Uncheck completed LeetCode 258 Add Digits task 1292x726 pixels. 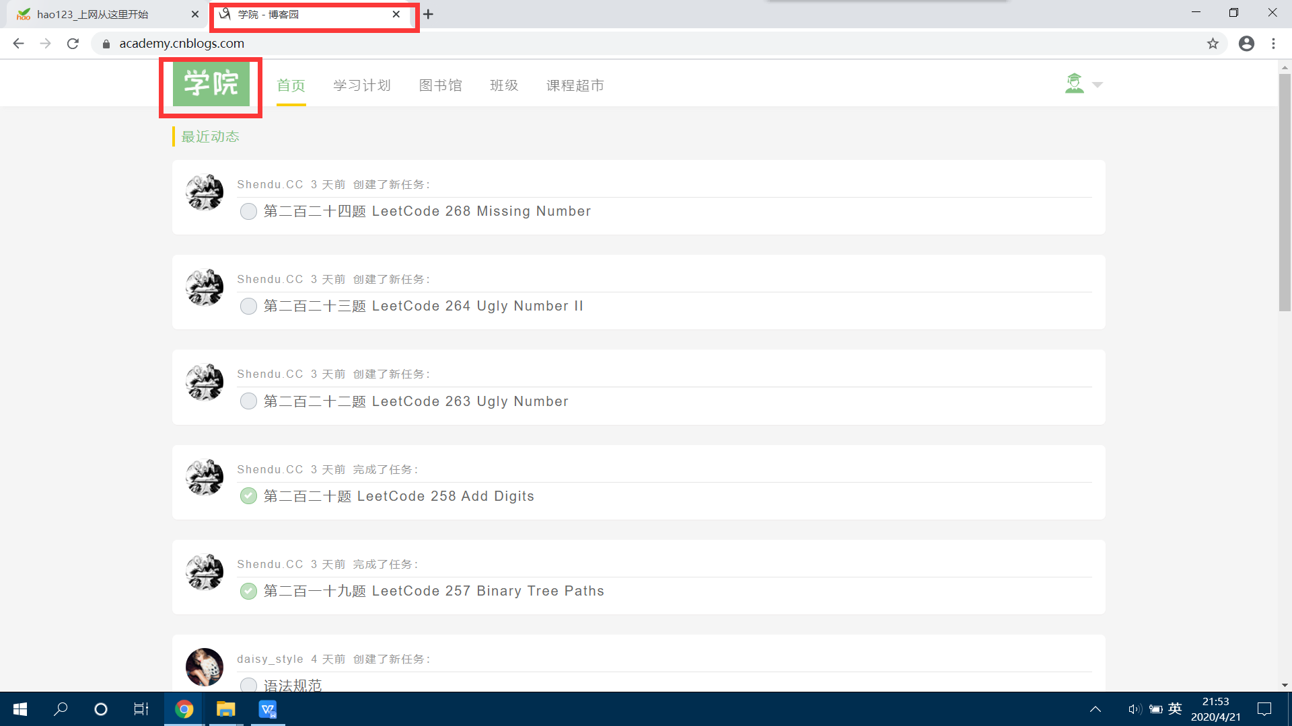[x=248, y=496]
